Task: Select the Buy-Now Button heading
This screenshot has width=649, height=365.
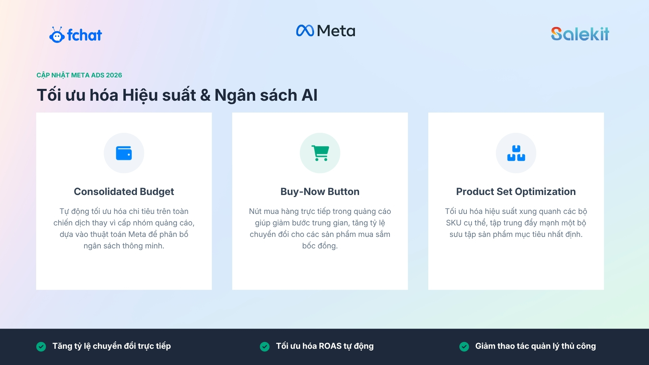Action: 320,192
